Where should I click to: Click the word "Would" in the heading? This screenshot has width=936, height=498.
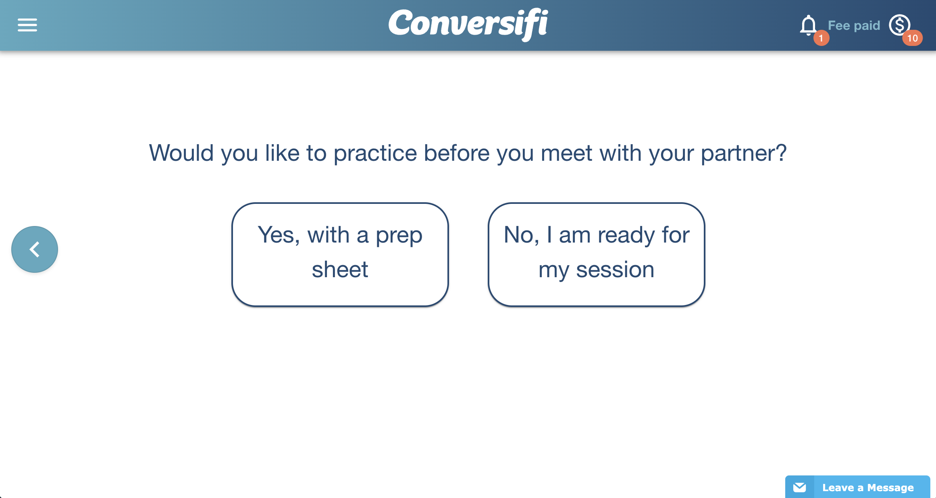[x=181, y=153]
